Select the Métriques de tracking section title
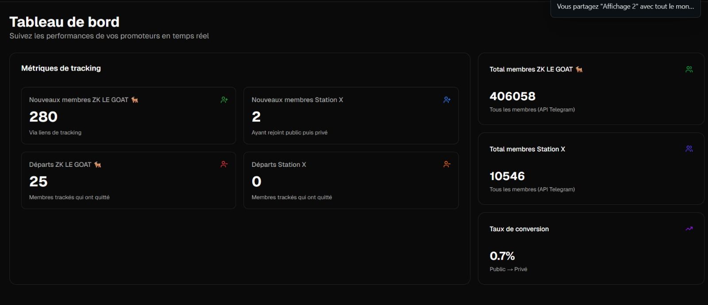This screenshot has width=708, height=305. click(x=61, y=68)
